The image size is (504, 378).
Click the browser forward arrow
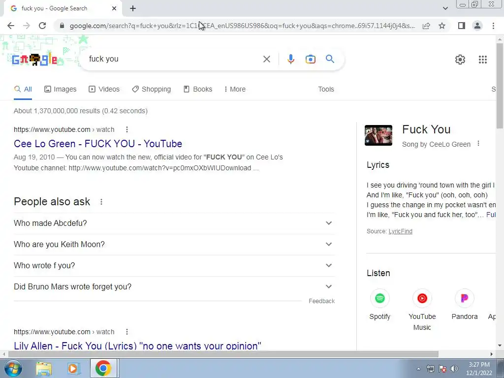(x=27, y=26)
